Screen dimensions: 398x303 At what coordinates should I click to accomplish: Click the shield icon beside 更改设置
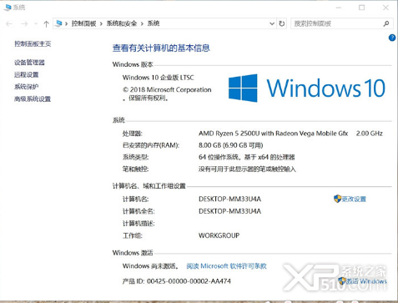[337, 199]
